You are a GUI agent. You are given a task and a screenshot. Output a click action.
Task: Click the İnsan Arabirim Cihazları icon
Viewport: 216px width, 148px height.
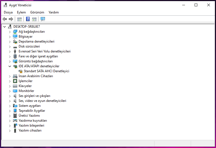click(15, 76)
